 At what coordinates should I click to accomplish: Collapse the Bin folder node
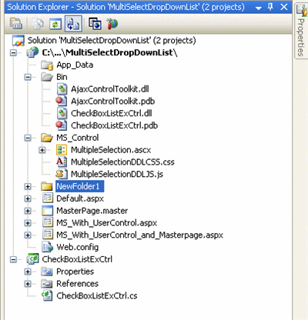28,77
